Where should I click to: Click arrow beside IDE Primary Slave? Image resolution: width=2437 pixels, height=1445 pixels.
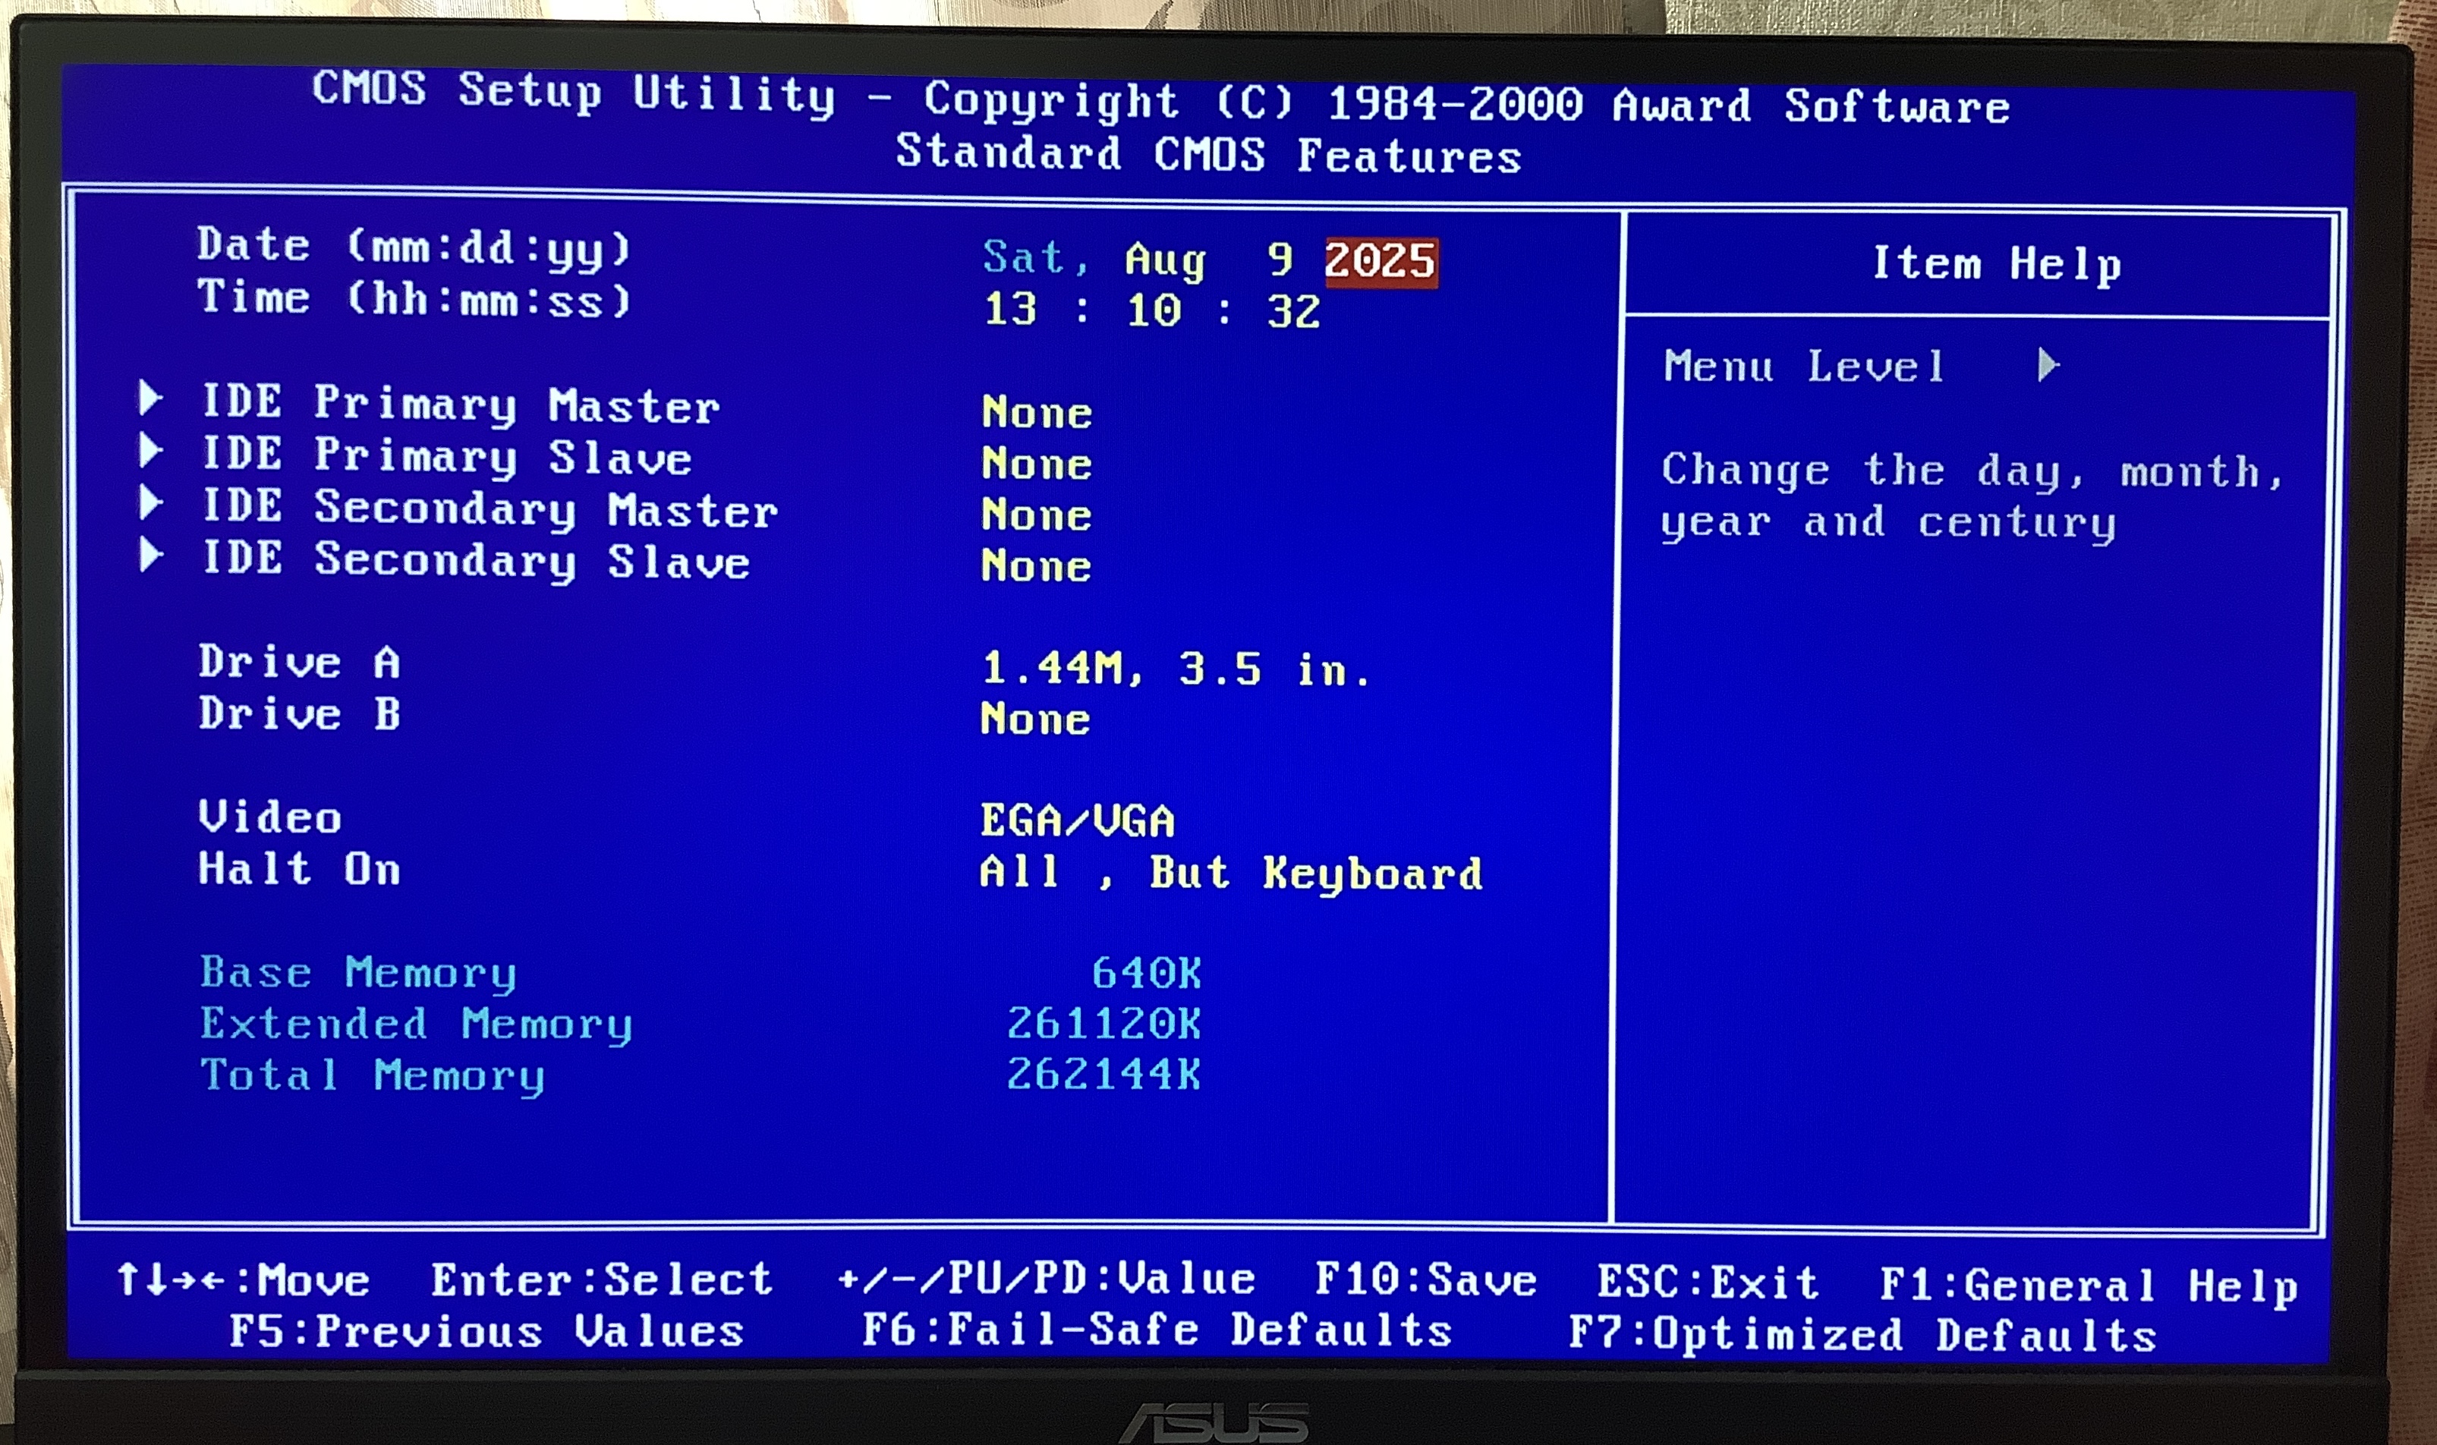(x=150, y=450)
